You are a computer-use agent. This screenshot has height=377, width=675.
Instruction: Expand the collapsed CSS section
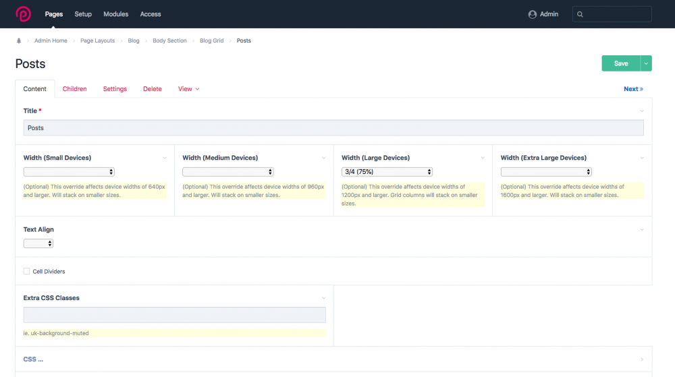point(34,359)
